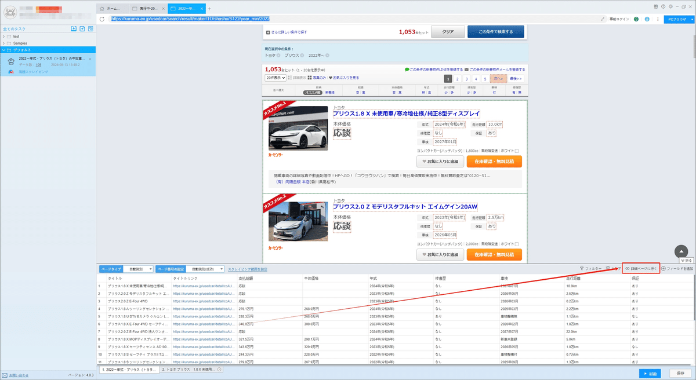Go to results page 2
The height and width of the screenshot is (380, 696).
tap(458, 78)
